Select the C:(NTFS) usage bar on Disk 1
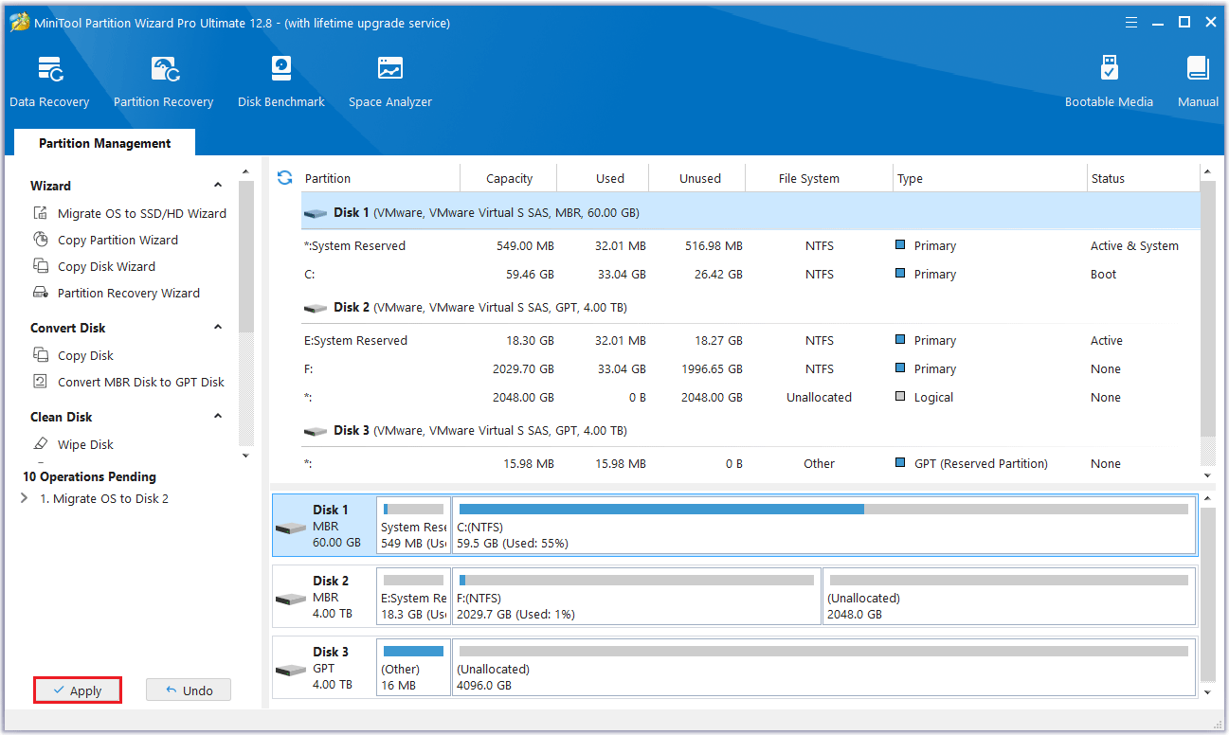Image resolution: width=1229 pixels, height=735 pixels. tap(823, 509)
